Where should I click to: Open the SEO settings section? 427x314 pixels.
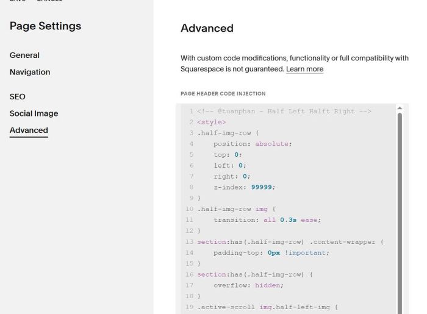click(x=18, y=96)
